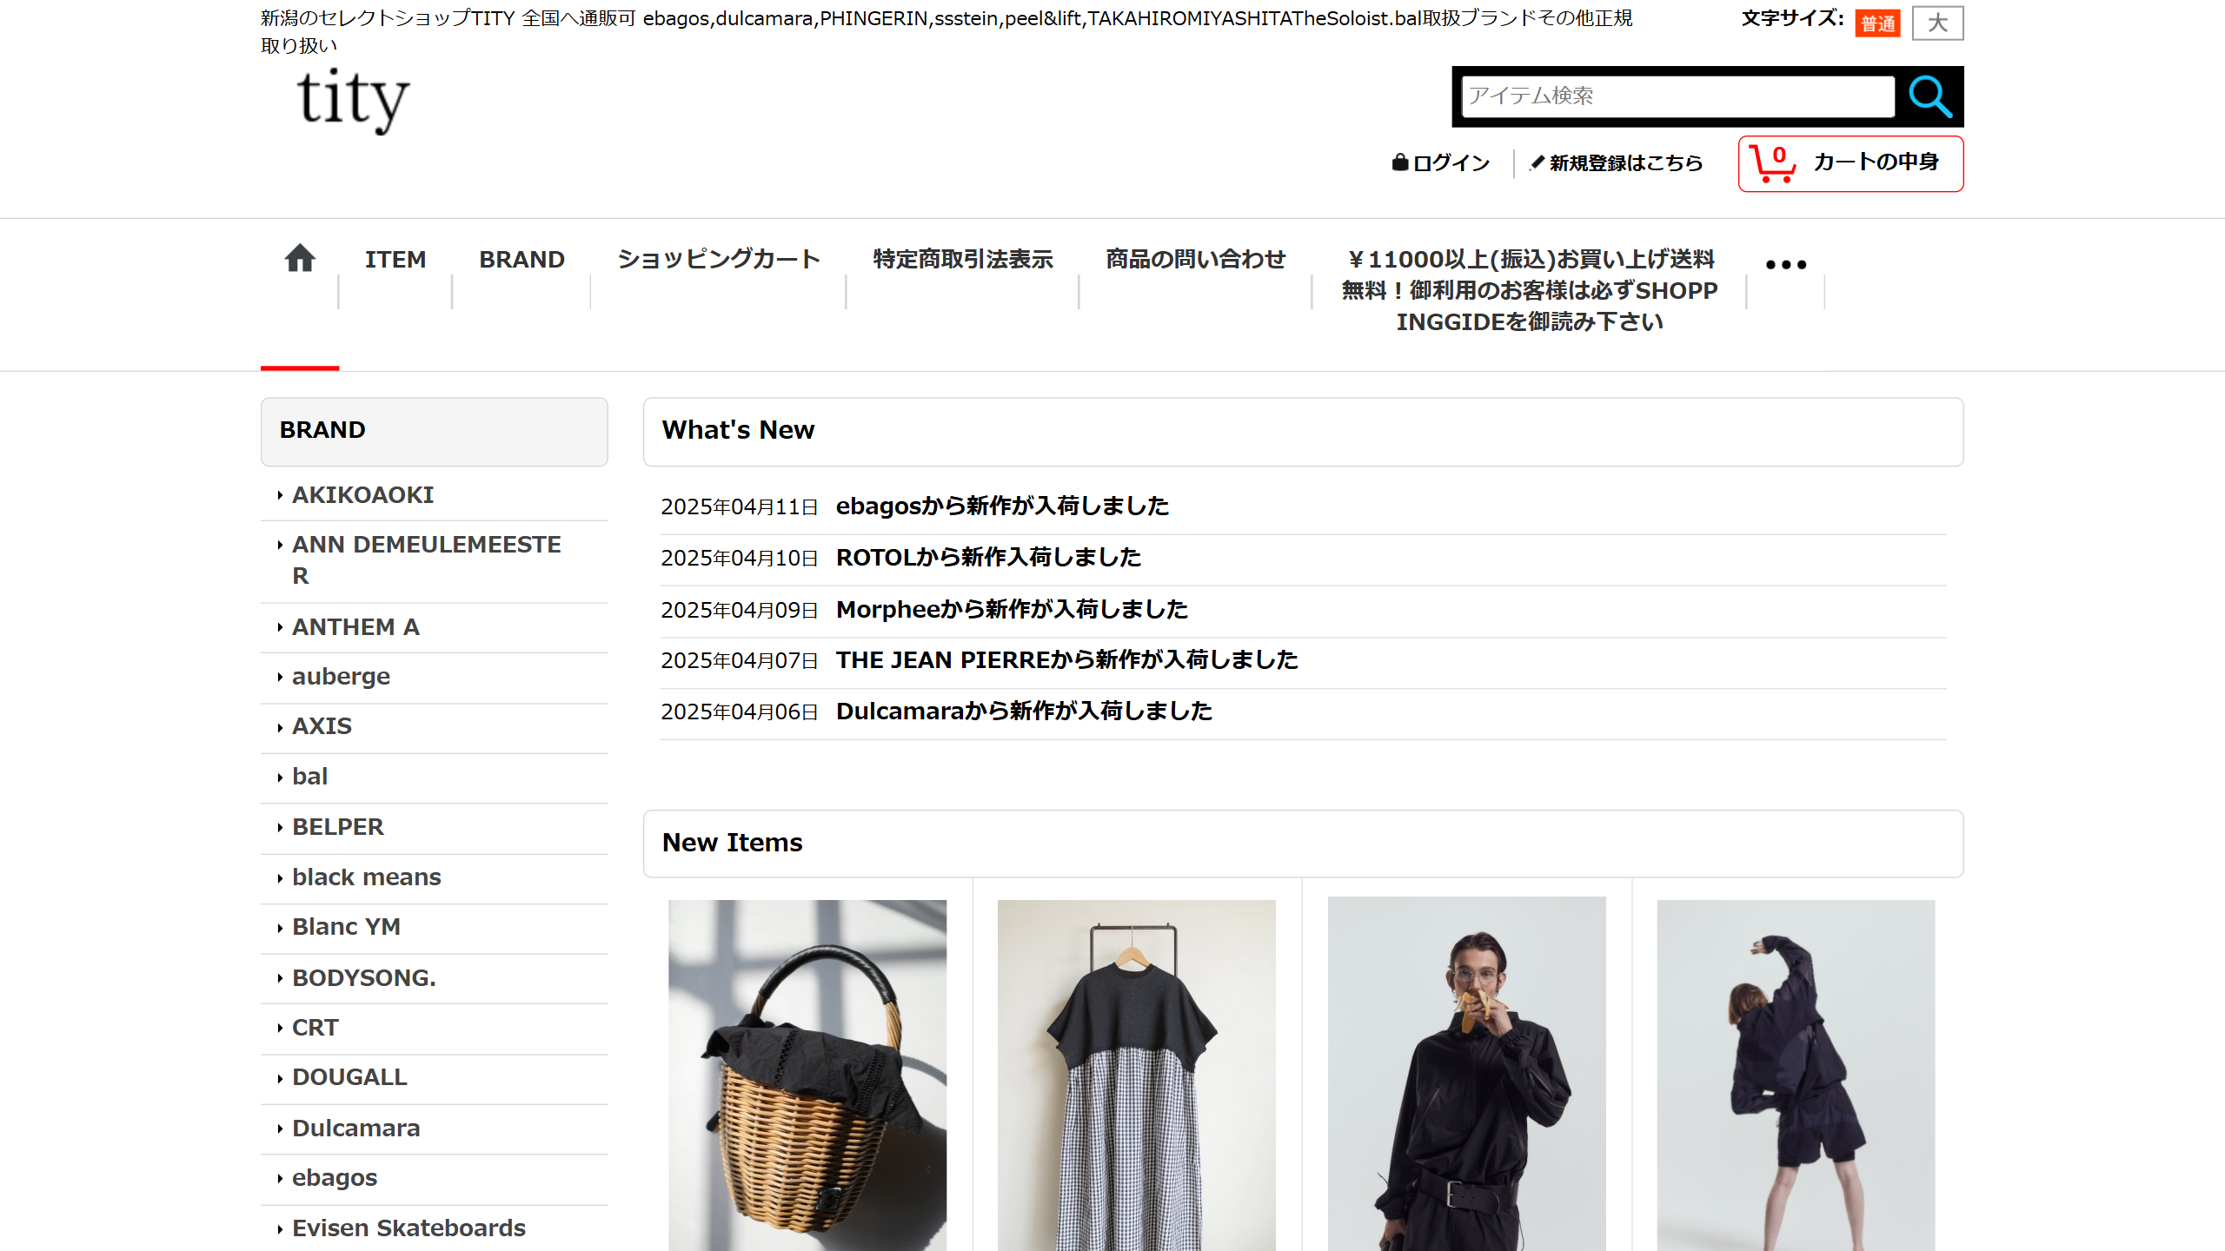
Task: Open BODYSONG. brand
Action: (x=363, y=978)
